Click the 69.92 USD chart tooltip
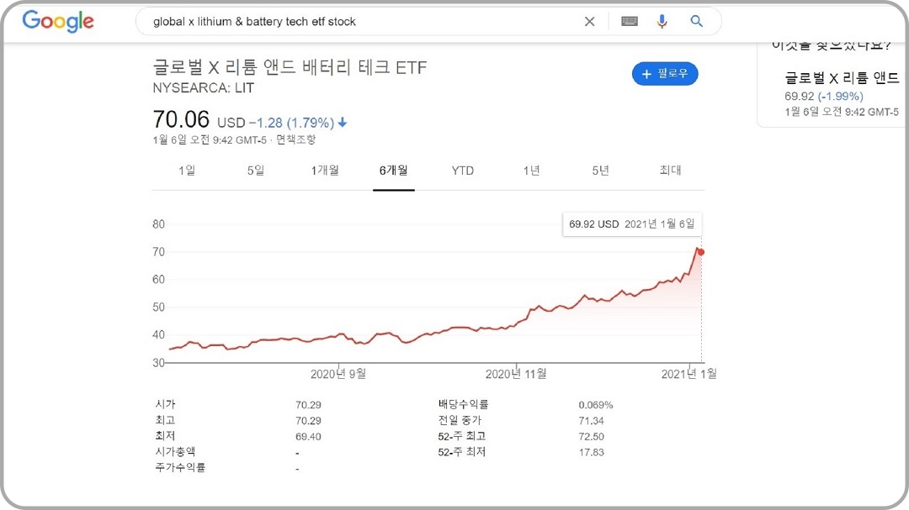 click(x=632, y=224)
